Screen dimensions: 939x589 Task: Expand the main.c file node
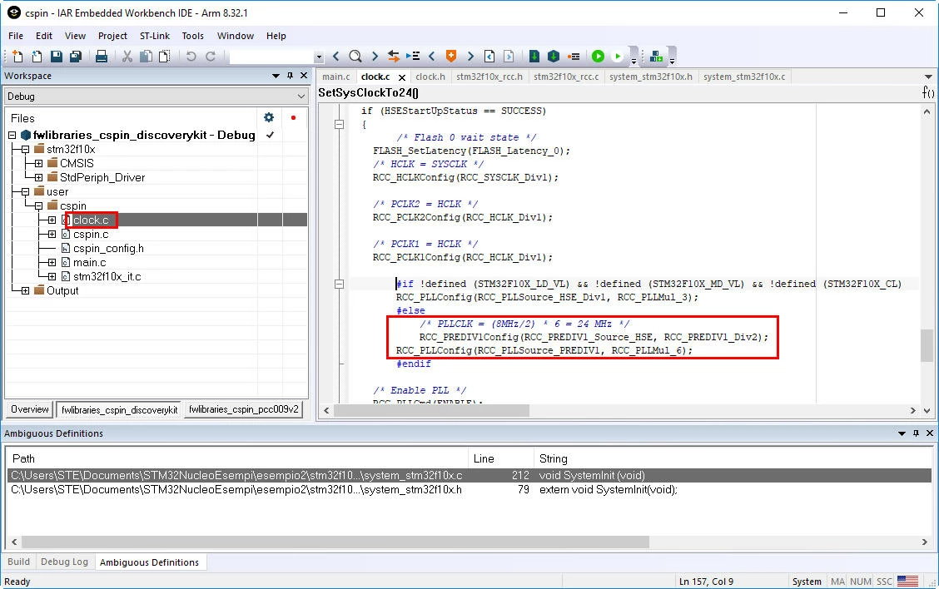pyautogui.click(x=52, y=262)
